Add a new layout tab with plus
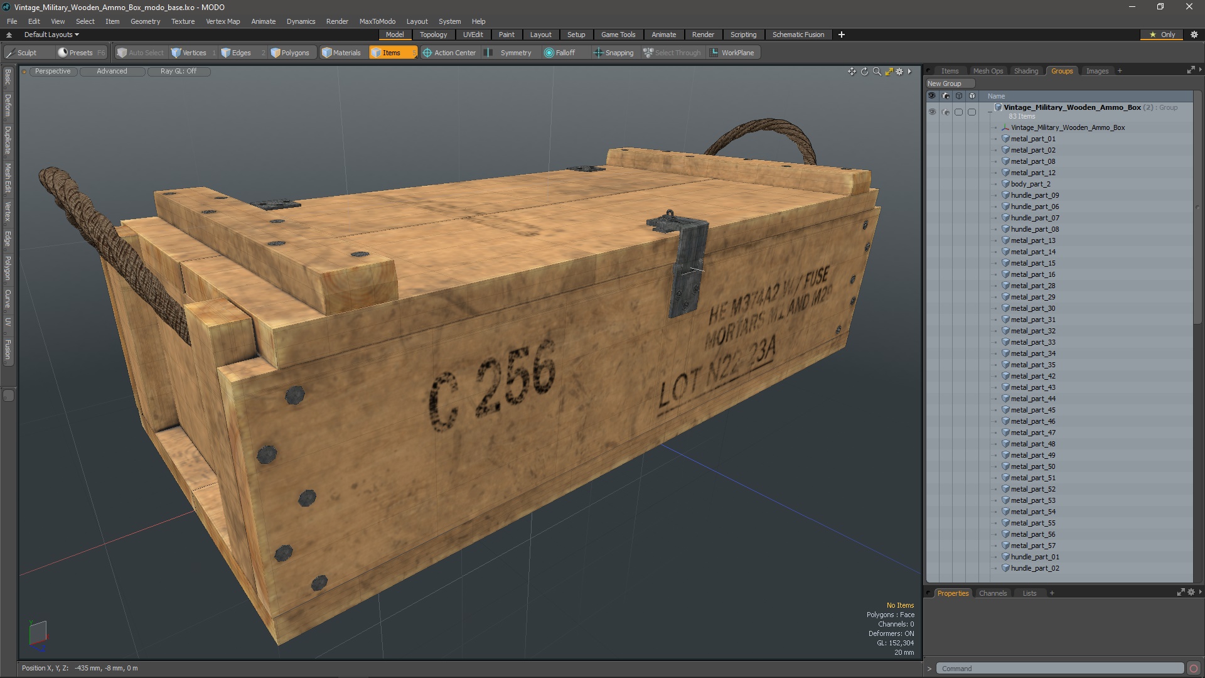 tap(842, 35)
